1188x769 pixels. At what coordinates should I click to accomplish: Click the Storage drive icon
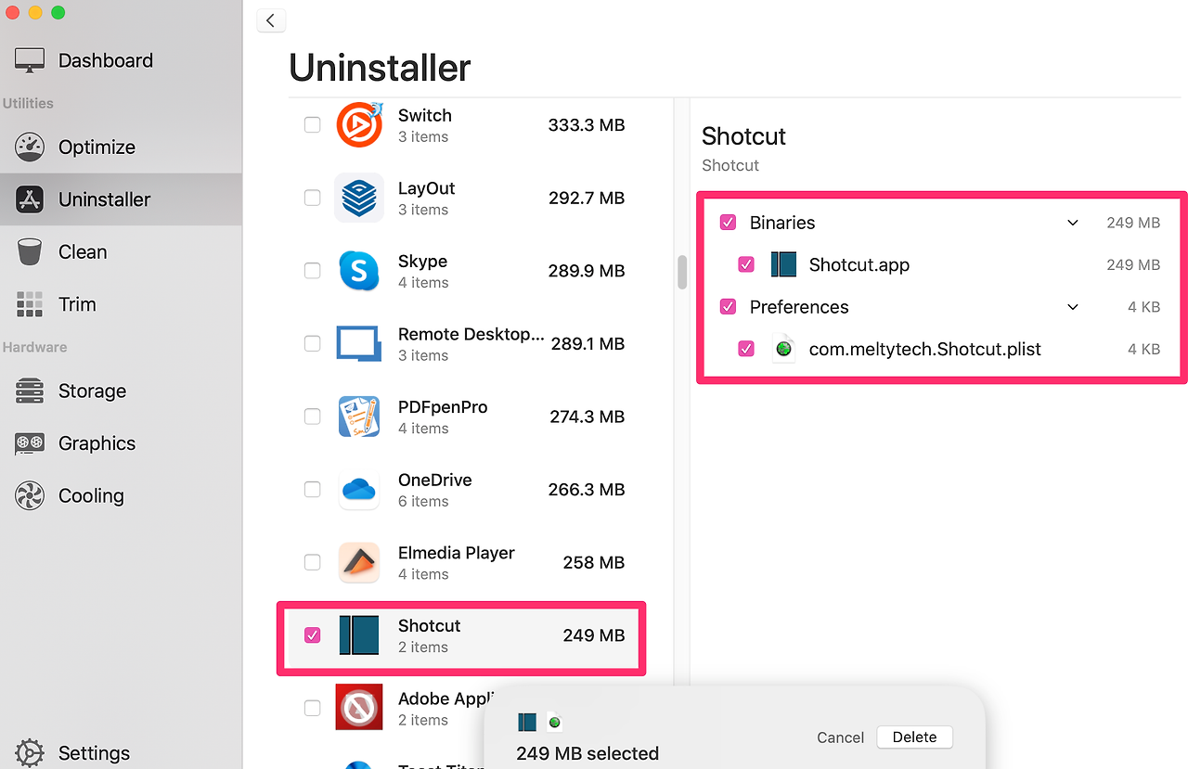click(30, 391)
